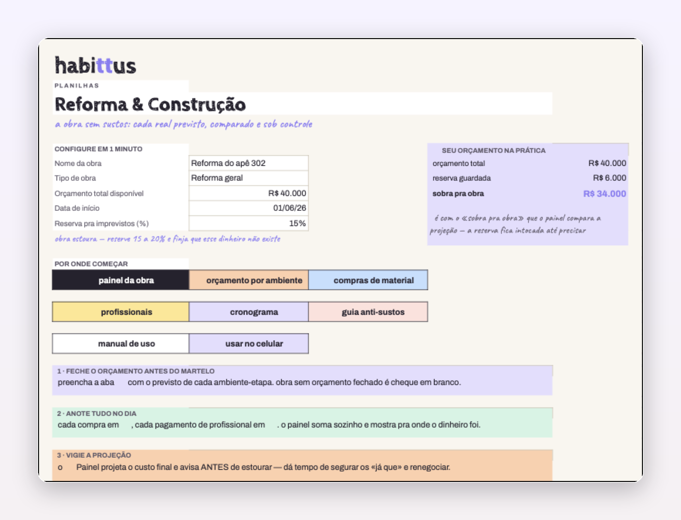
Task: Open the cronograma sheet
Action: click(249, 312)
